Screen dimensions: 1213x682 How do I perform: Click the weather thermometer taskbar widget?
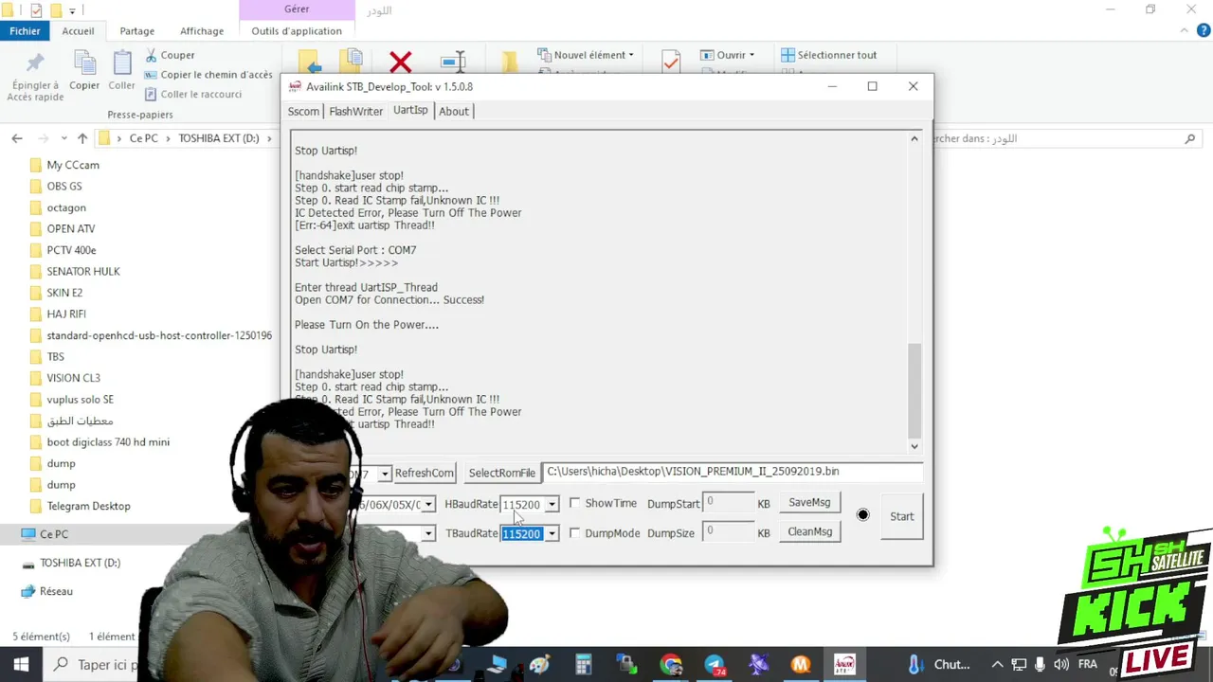coord(914,664)
